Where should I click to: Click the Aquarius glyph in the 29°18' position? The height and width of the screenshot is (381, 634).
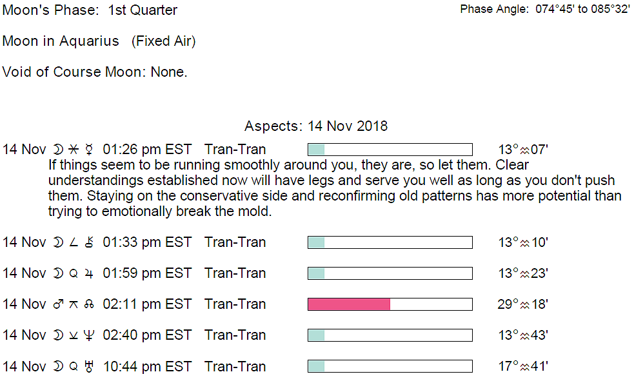click(x=525, y=305)
